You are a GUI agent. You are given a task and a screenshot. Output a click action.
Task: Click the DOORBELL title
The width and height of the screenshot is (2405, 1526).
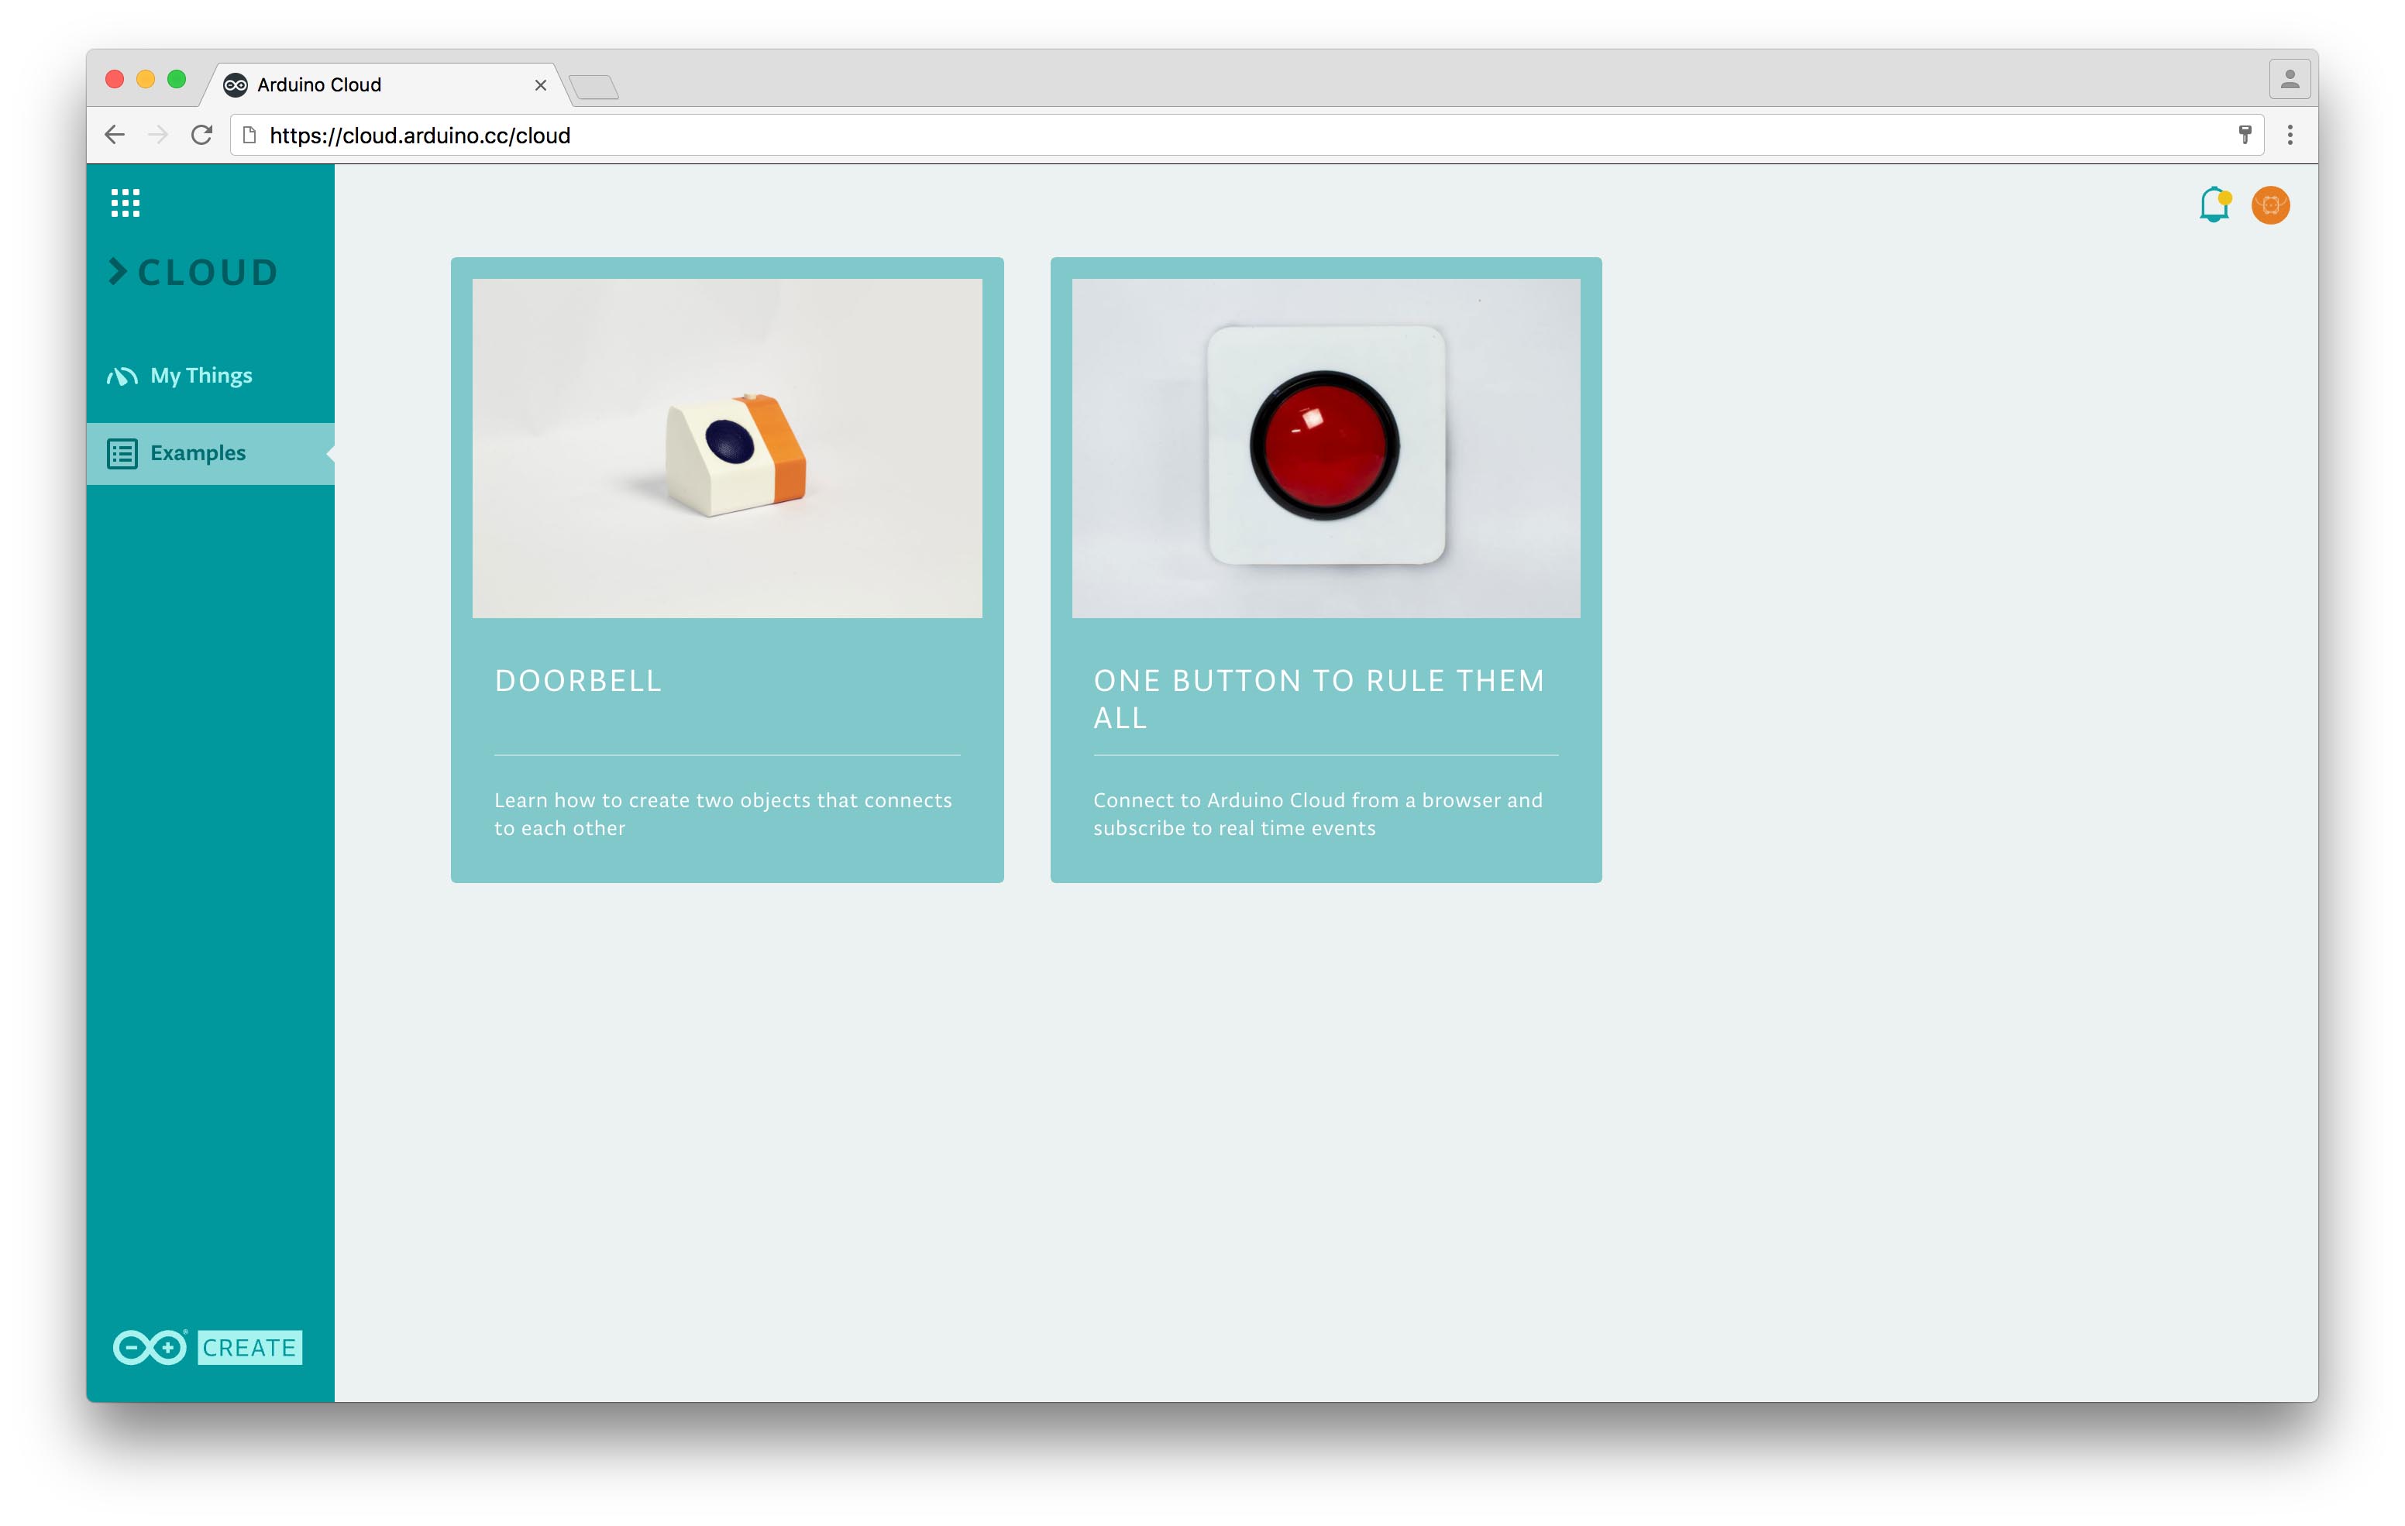coord(578,681)
